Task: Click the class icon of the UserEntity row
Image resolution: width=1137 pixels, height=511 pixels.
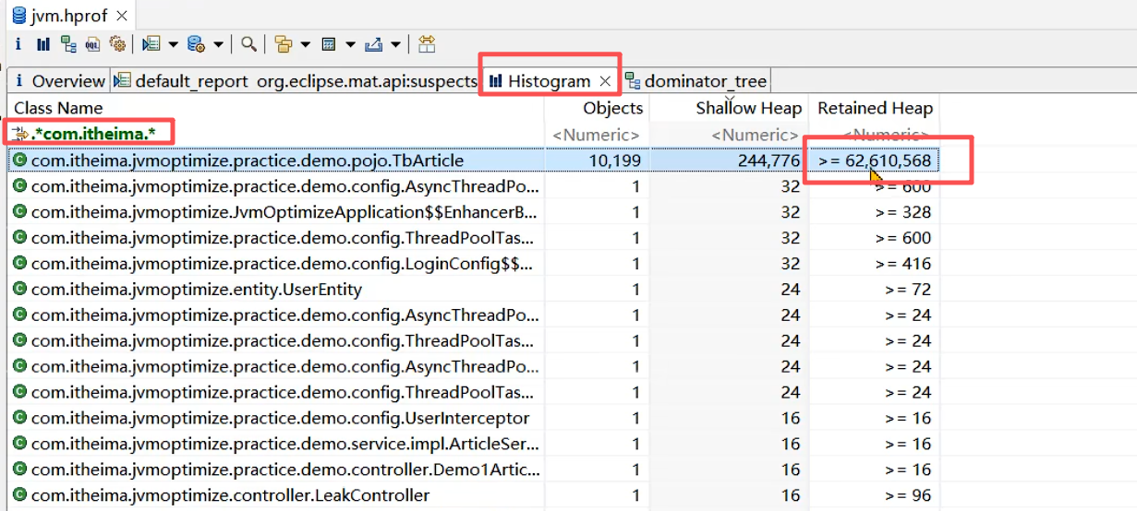Action: [x=19, y=290]
